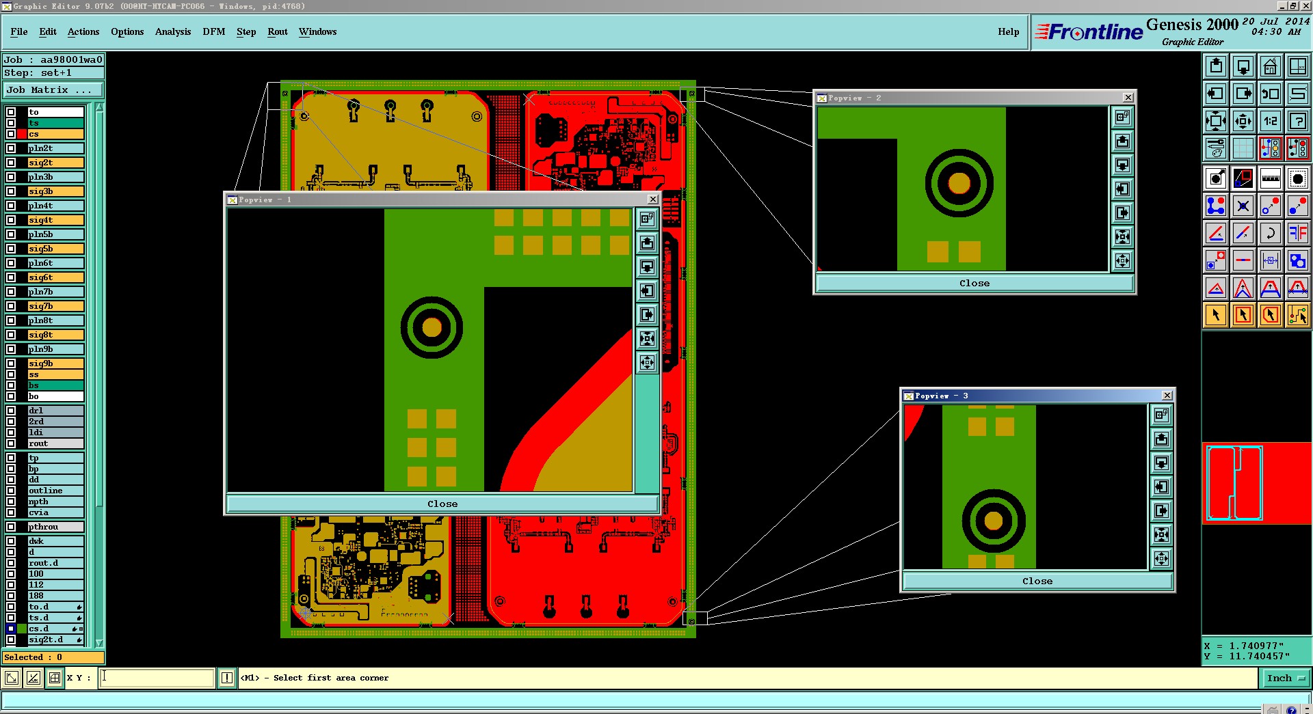Click the 'Selected : 0' status label
Viewport: 1313px width, 714px height.
click(x=53, y=657)
